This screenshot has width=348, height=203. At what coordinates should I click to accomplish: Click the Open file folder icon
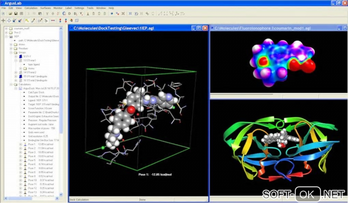pos(10,14)
